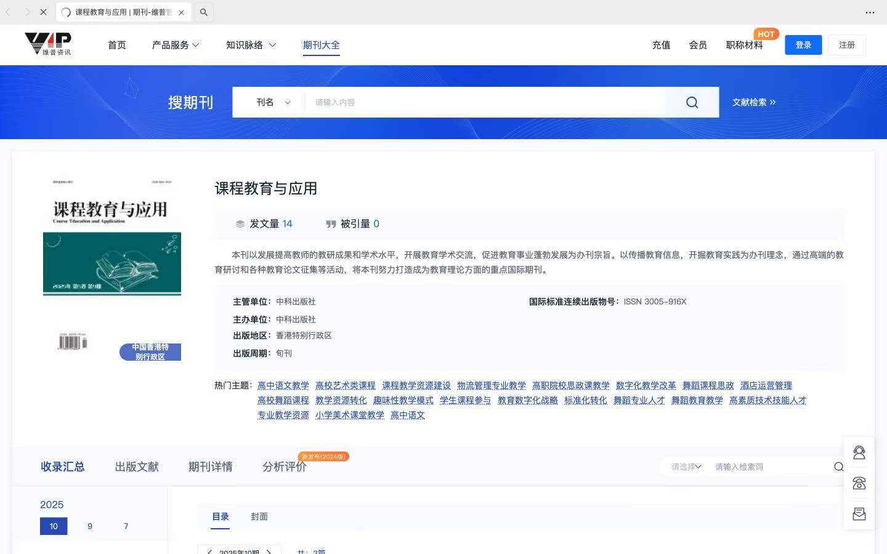The width and height of the screenshot is (887, 554).
Task: Click the browser tab search icon
Action: (x=204, y=12)
